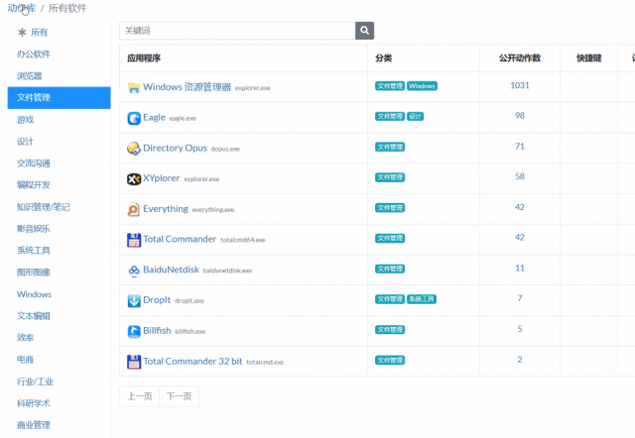Select the 商业管理 category
The height and width of the screenshot is (438, 635).
[34, 425]
